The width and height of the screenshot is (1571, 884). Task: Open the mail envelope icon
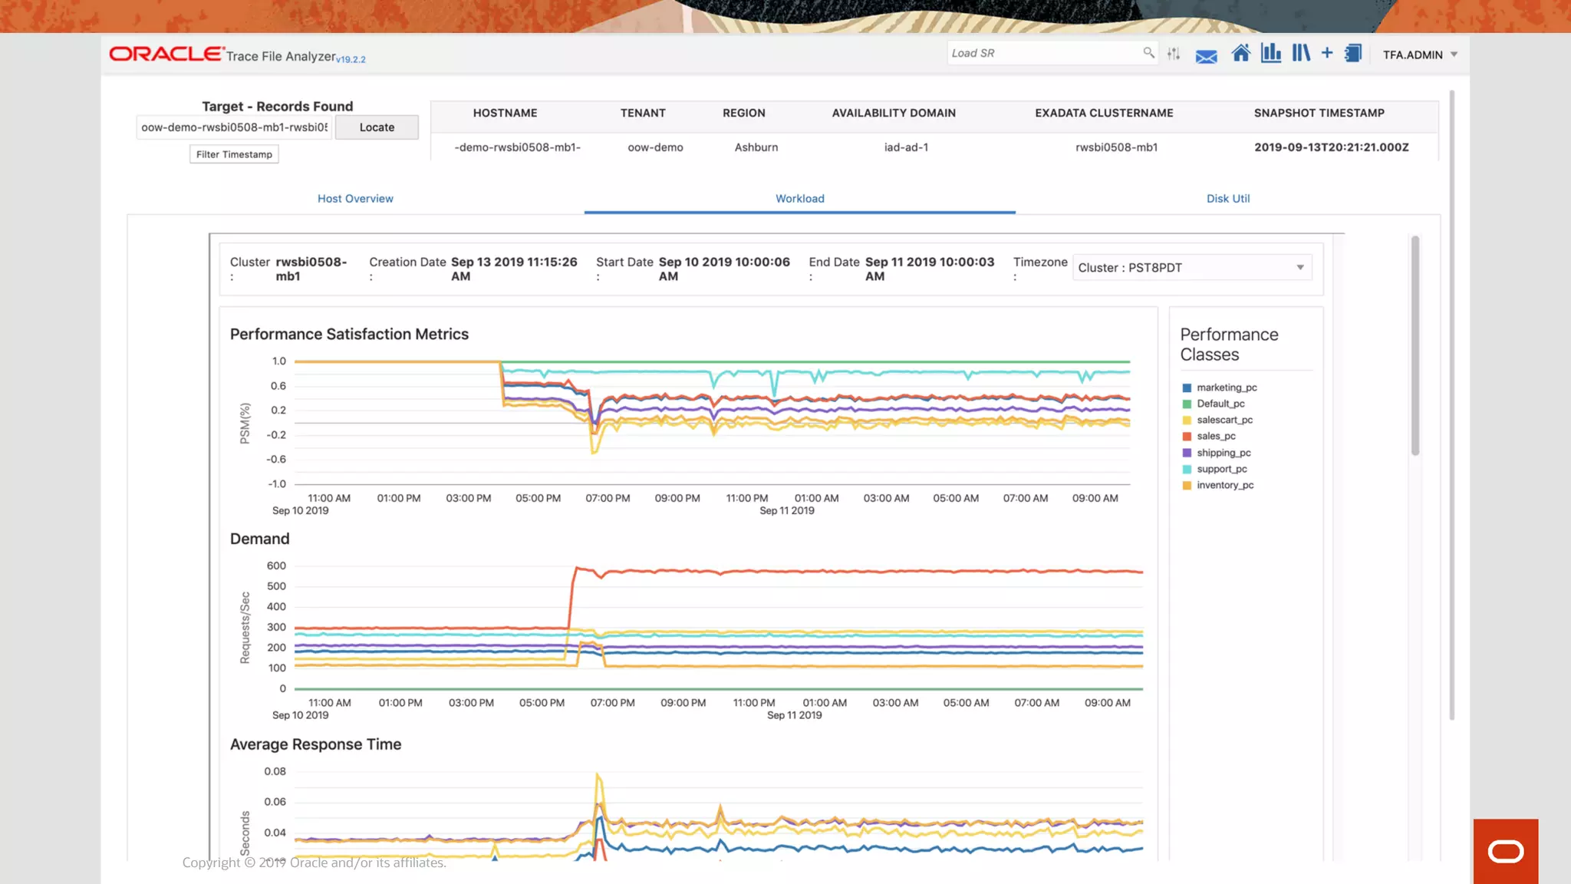1206,56
